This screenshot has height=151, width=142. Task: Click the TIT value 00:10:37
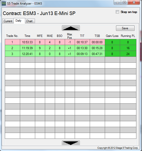tap(82, 42)
